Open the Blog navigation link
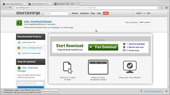The width and height of the screenshot is (170, 95). 93,13
